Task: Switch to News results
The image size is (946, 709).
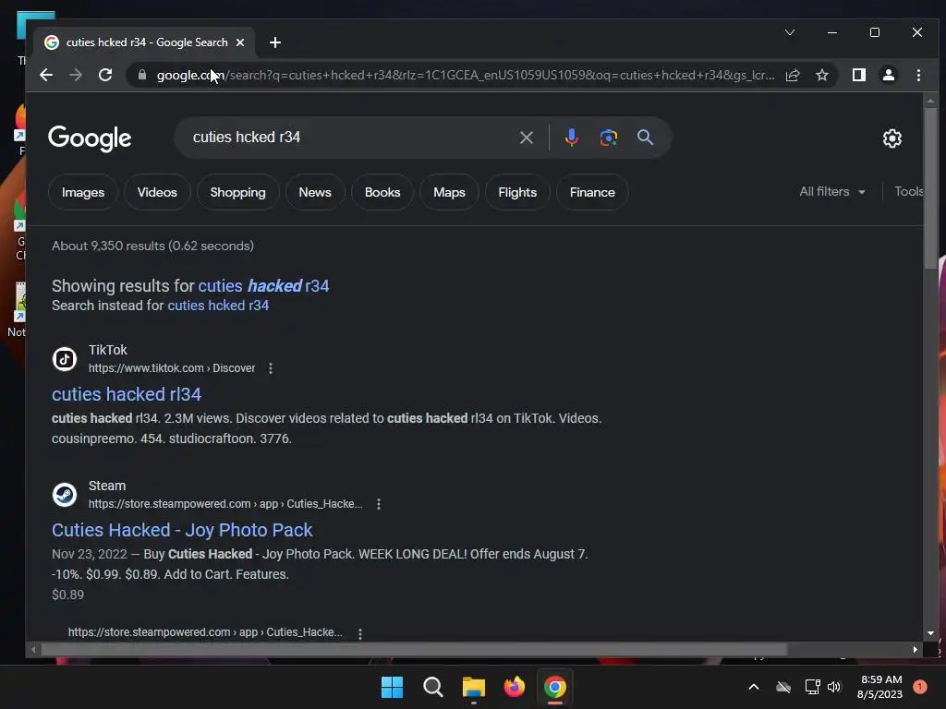Action: point(315,192)
